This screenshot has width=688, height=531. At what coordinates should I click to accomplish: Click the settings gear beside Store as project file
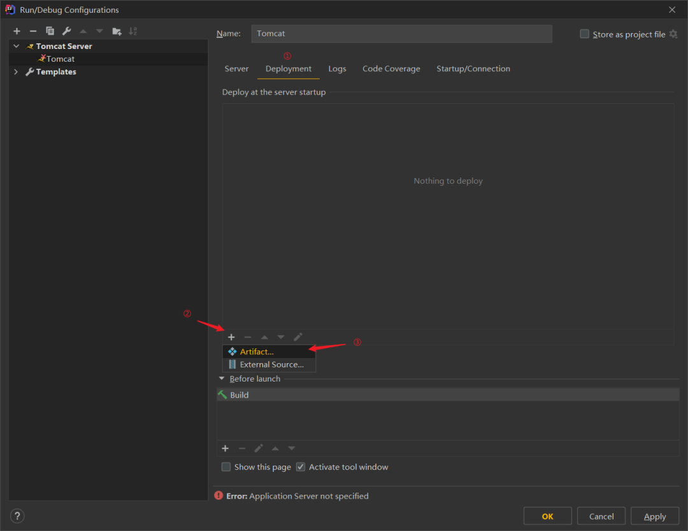[673, 34]
